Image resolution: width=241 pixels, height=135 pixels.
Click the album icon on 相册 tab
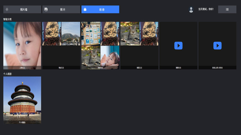tap(85, 9)
